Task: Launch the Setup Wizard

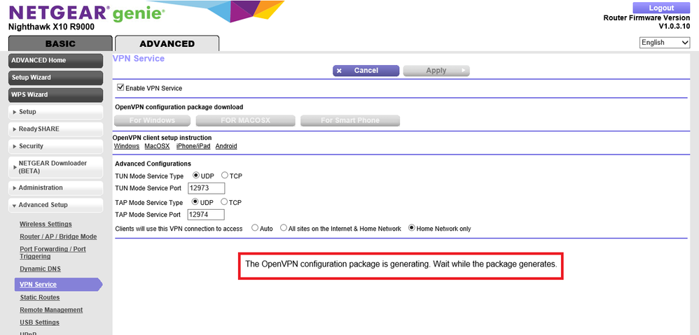Action: tap(56, 78)
